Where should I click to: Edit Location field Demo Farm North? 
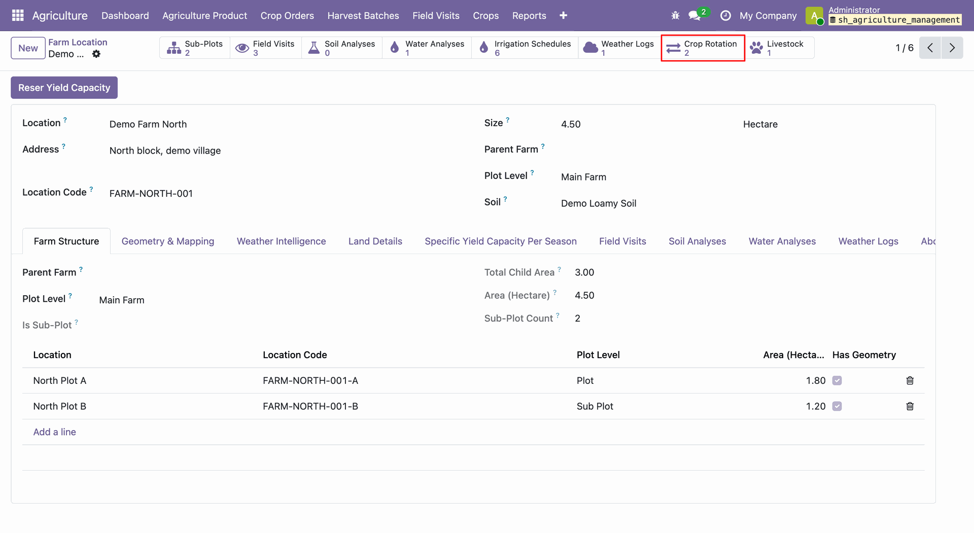point(285,124)
